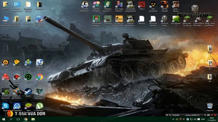The height and width of the screenshot is (122, 218).
Task: Open the network icon in system tray
Action: click(191, 119)
